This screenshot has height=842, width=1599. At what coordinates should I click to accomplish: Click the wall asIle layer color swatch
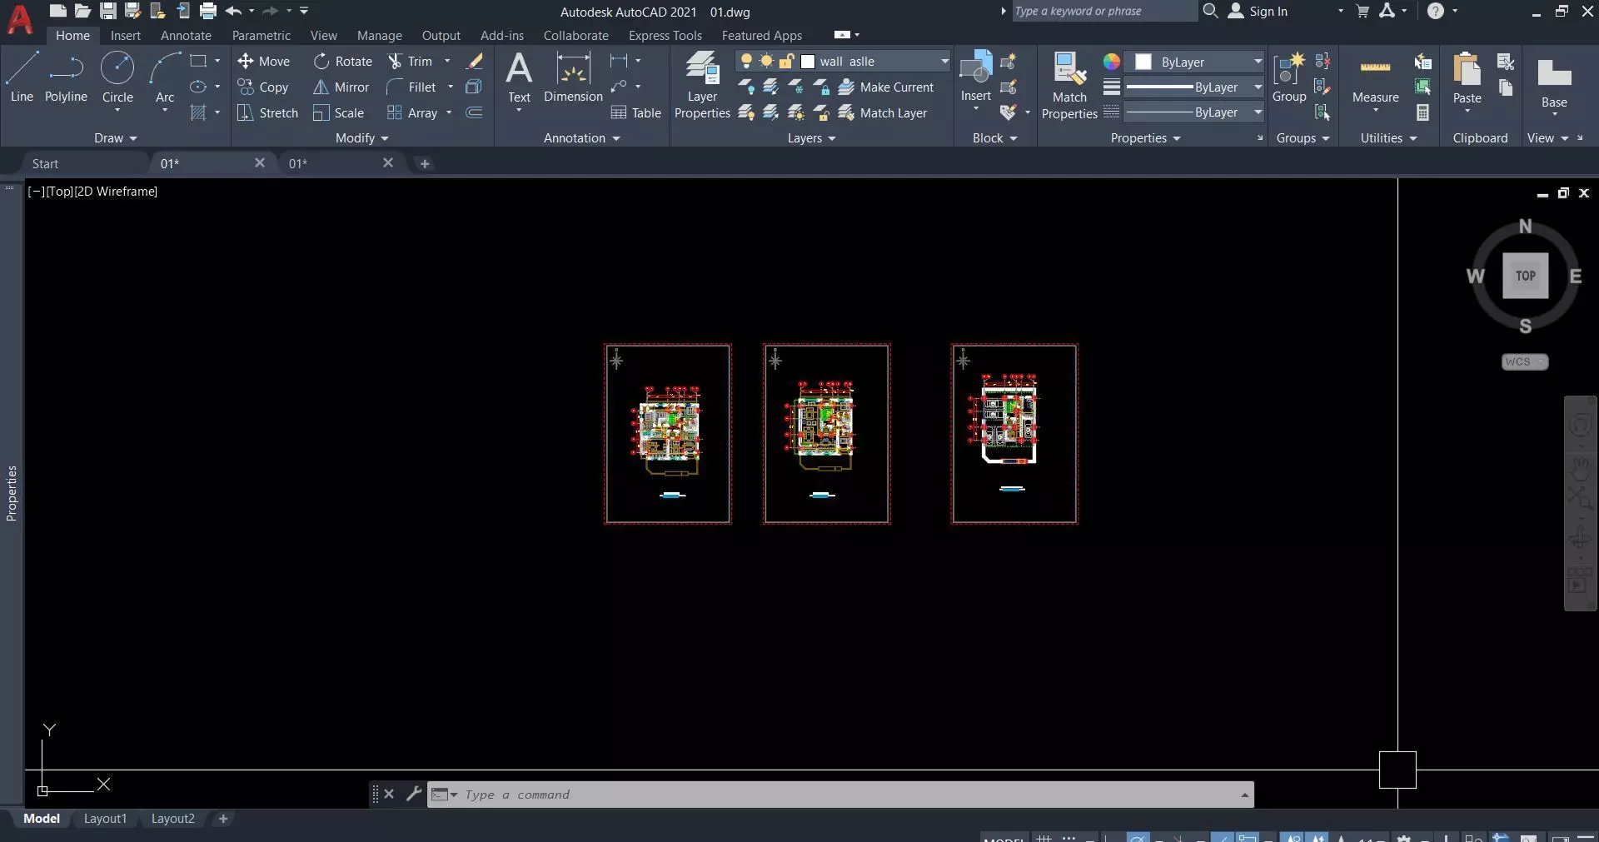point(807,62)
